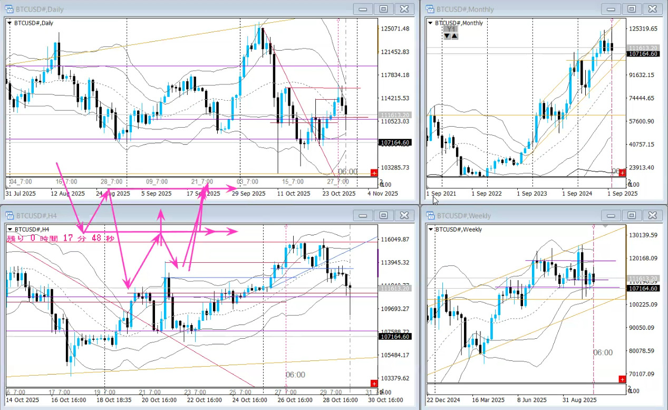The image size is (668, 410).
Task: Click the red plus icon in Daily chart
Action: click(x=374, y=173)
